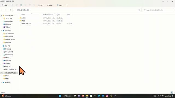Click the Forward navigation arrow
This screenshot has height=98, width=175.
click(x=5, y=10)
